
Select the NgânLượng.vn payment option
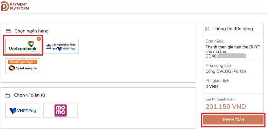click(x=23, y=66)
